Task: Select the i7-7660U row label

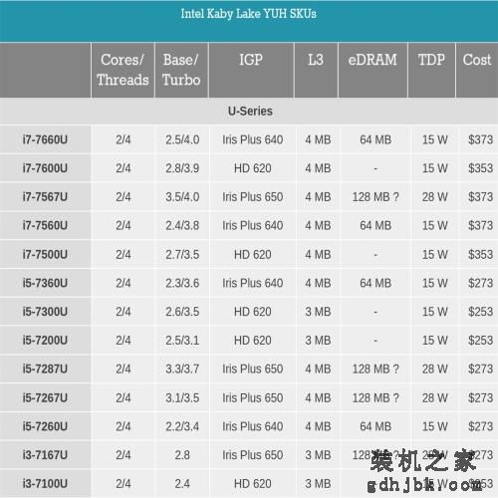Action: [45, 139]
